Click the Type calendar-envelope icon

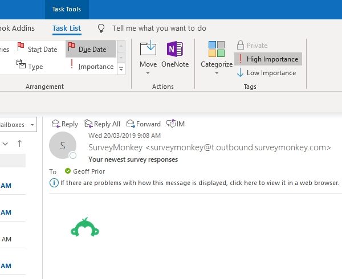click(x=21, y=64)
